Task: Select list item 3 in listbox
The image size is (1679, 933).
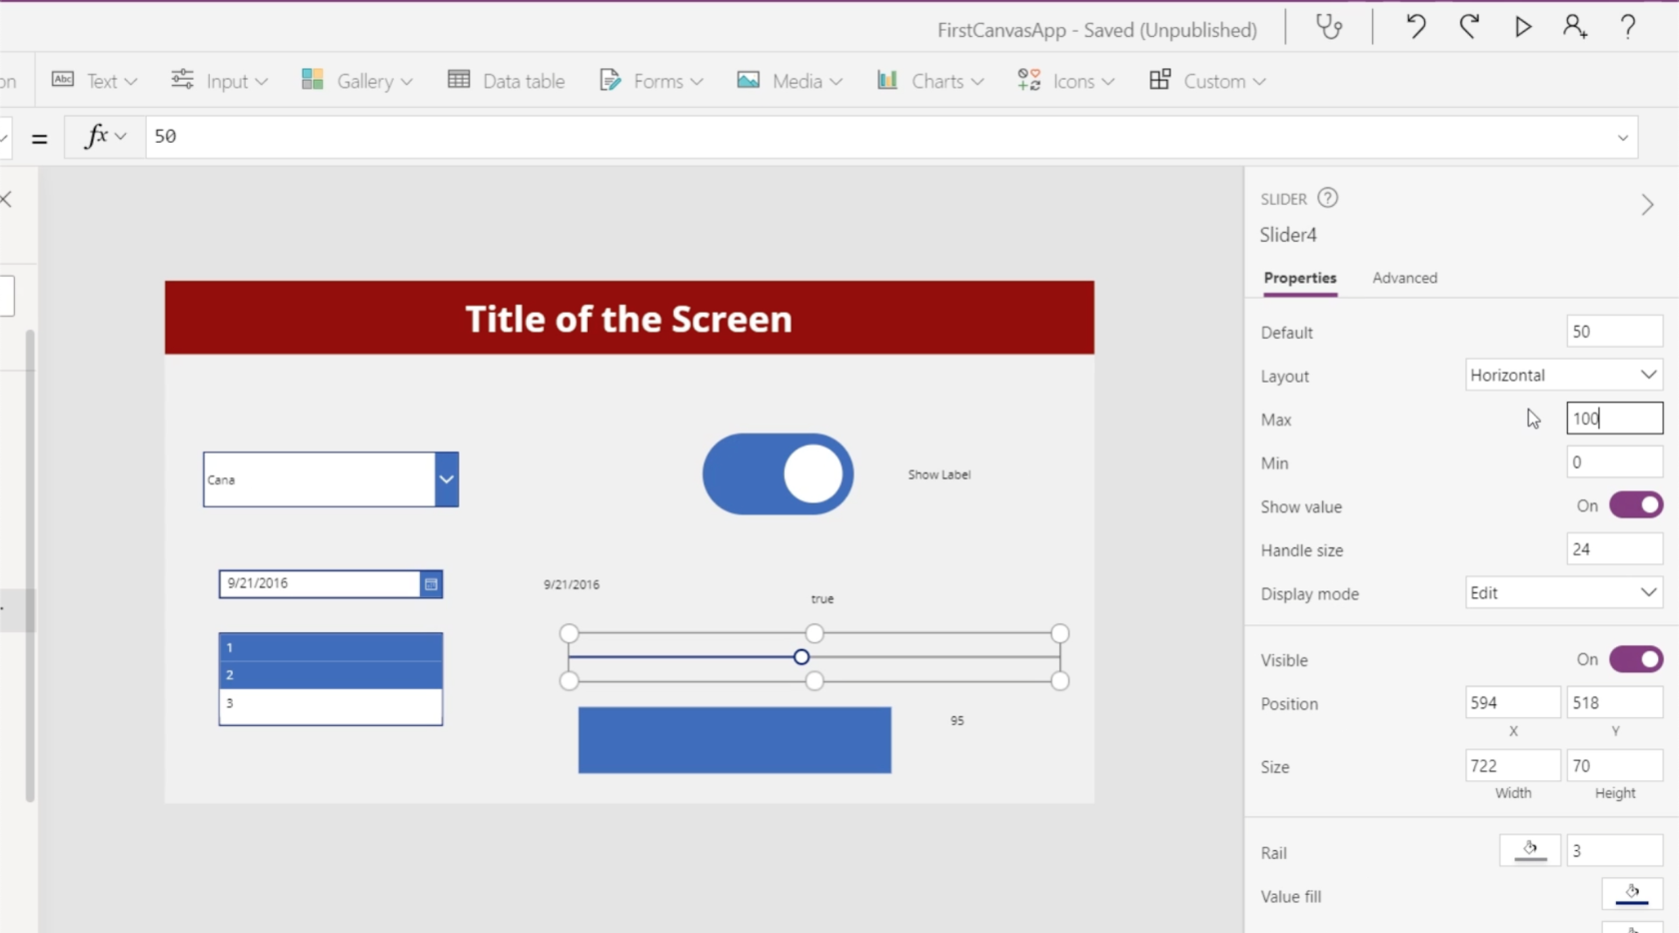Action: pyautogui.click(x=331, y=703)
